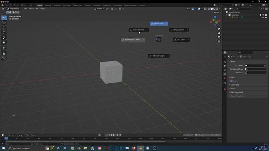Open the Edit menu

point(11,5)
